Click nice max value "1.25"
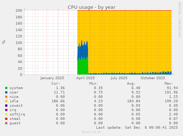183x136 pixels. click(x=173, y=97)
